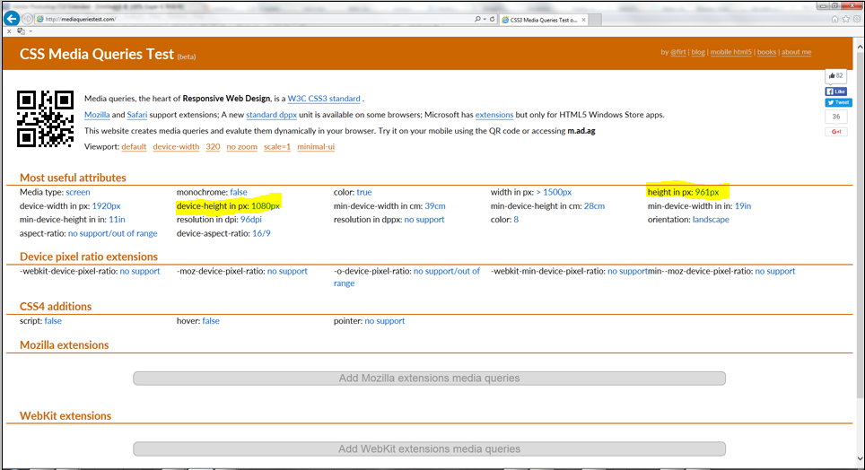Click the about me header link
865x470 pixels.
click(796, 52)
